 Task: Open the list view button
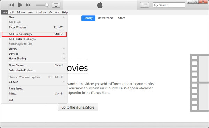[145, 5]
